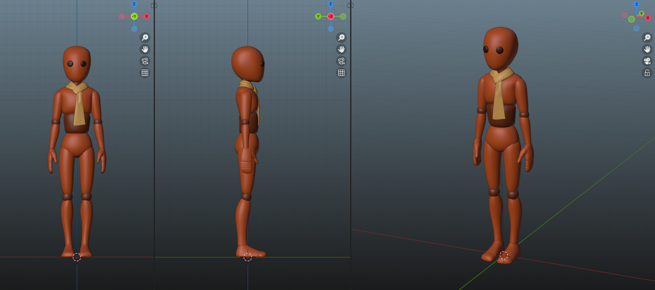The width and height of the screenshot is (655, 290).
Task: Click the negative Z circle on the side-view gizmo
Action: 331,29
